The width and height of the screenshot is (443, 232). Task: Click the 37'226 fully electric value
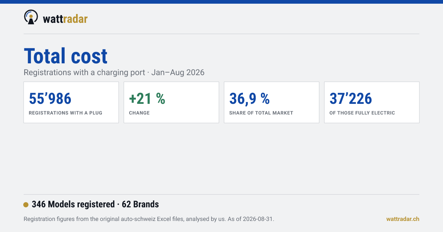[351, 98]
